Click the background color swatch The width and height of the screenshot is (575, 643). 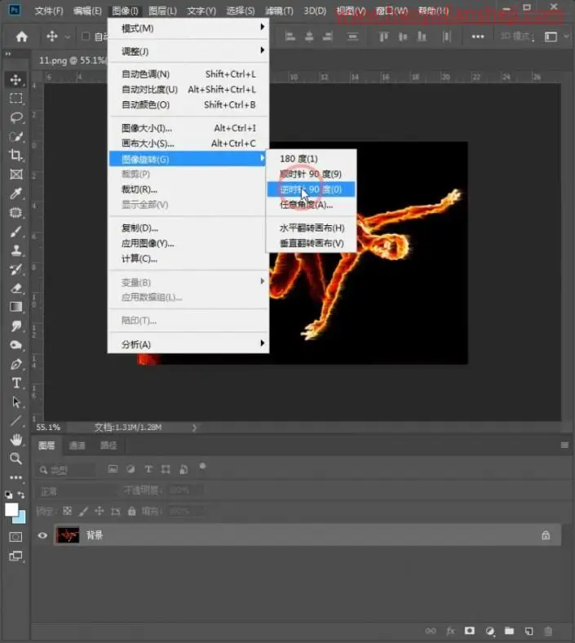click(x=20, y=519)
